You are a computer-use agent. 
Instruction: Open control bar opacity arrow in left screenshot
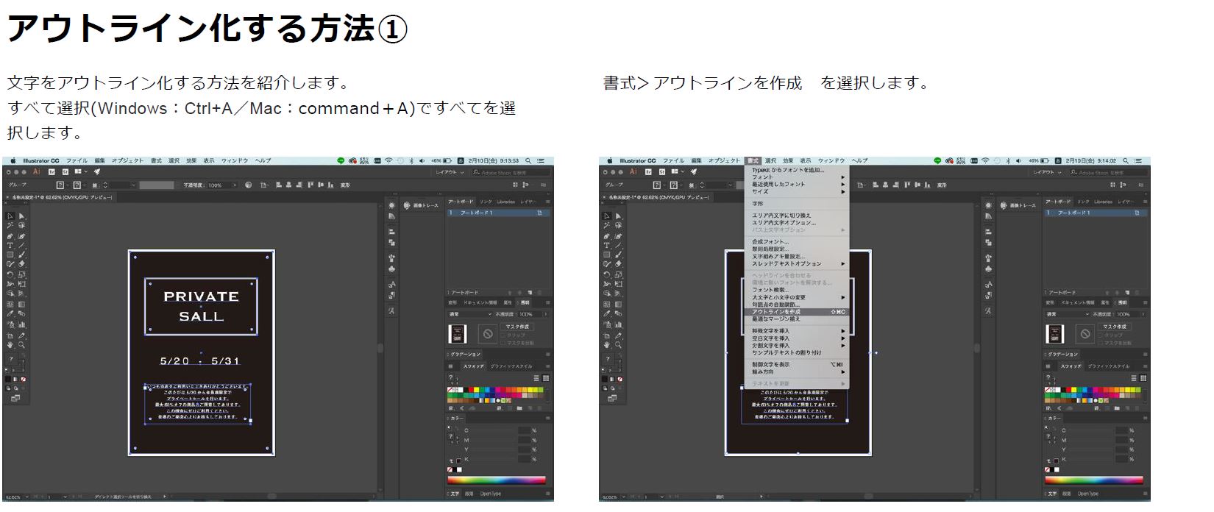235,185
